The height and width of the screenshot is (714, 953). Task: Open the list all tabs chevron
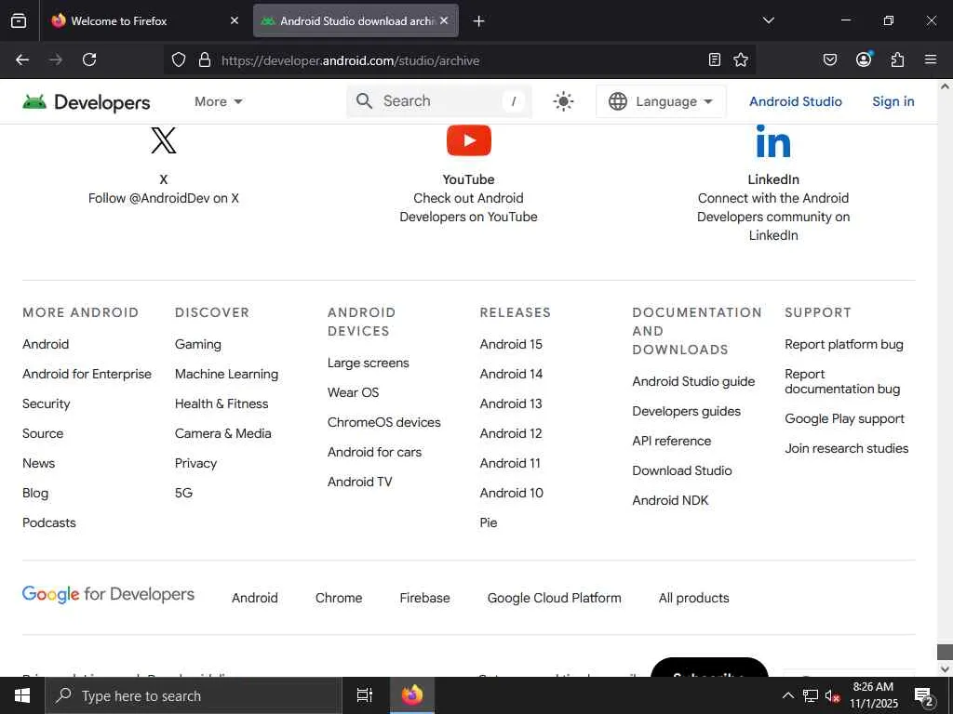(x=768, y=20)
